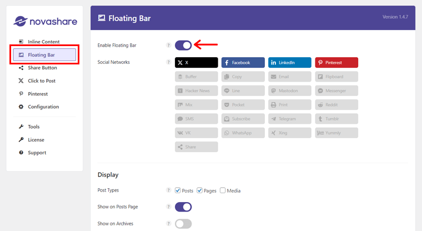Enable the Hacker News network button
422x231 pixels.
(197, 91)
